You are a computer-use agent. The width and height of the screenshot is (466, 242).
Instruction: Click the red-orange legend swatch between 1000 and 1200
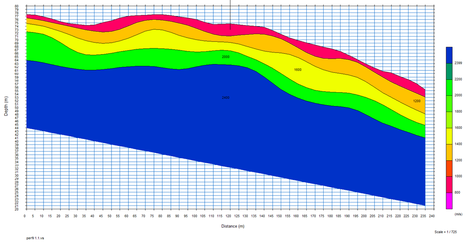[449, 168]
